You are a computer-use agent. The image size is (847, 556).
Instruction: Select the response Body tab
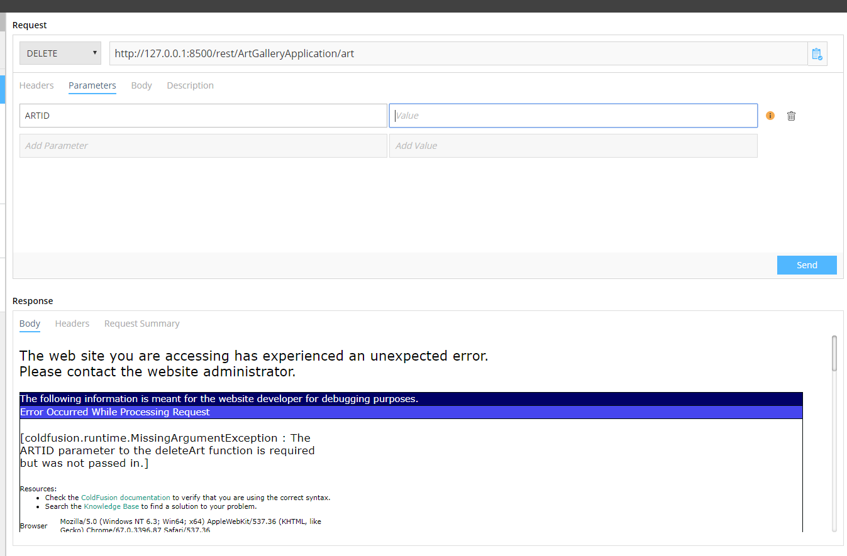30,324
